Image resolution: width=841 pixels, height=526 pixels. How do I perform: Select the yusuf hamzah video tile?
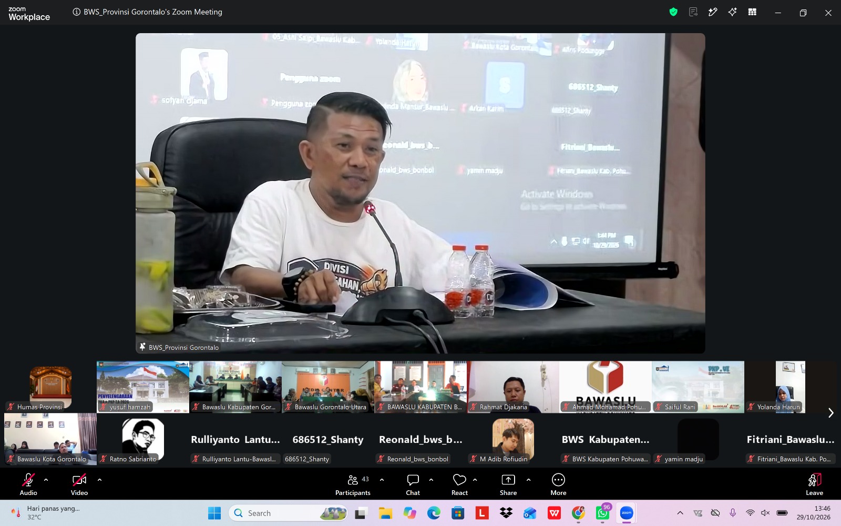coord(143,387)
